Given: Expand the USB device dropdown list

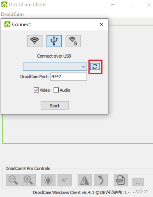Looking at the screenshot, I should 55,67.
